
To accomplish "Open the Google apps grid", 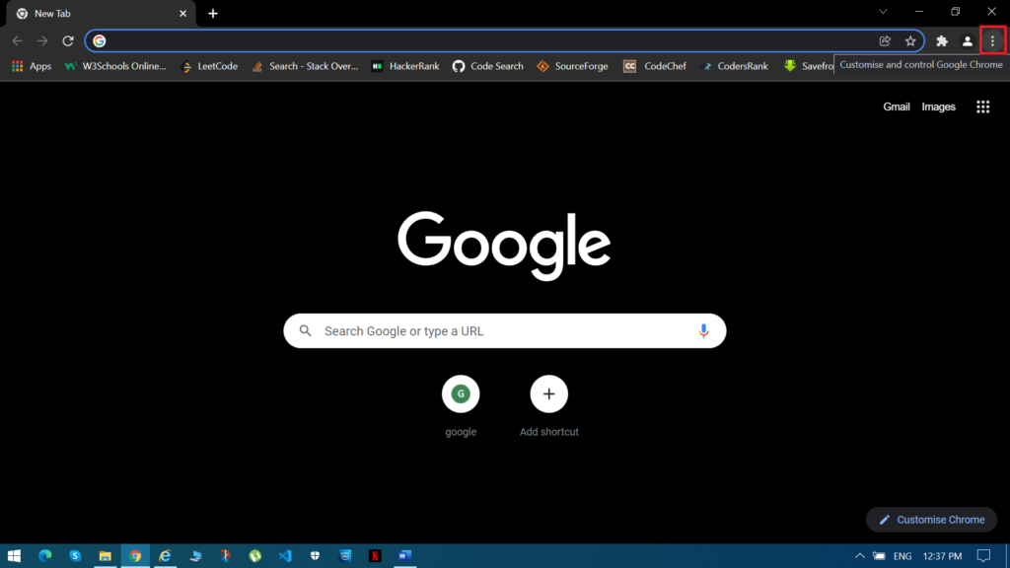I will click(x=983, y=106).
